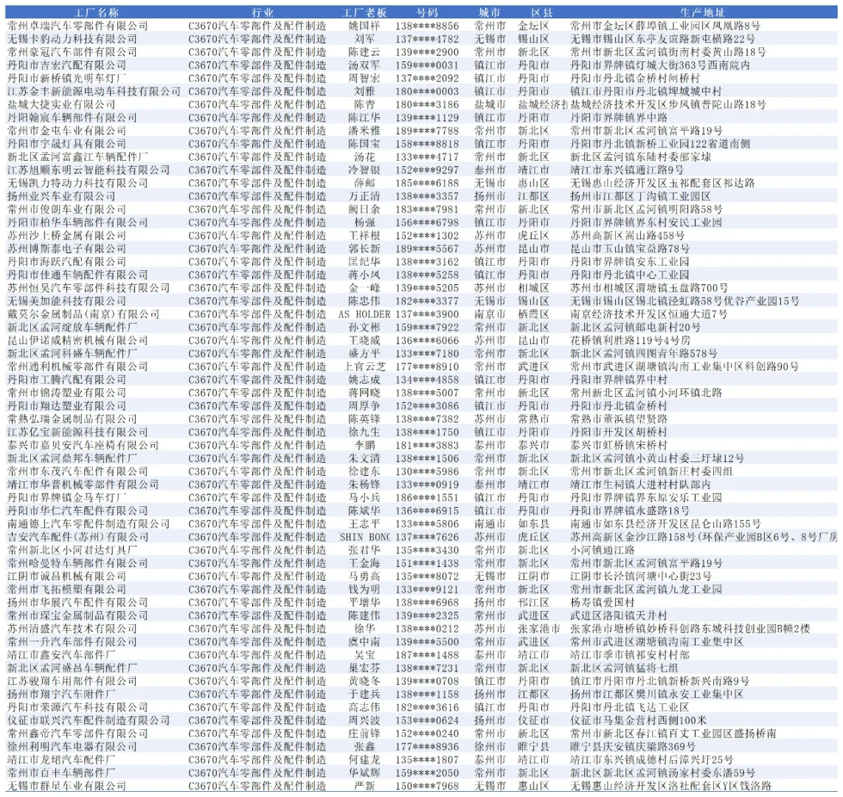The width and height of the screenshot is (843, 797).
Task: Select owner name 刘军
Action: pos(364,38)
